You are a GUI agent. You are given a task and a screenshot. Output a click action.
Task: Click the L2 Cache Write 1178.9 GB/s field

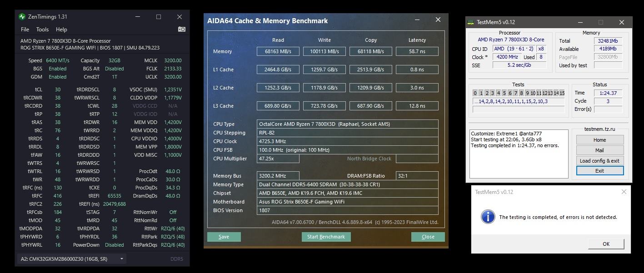point(324,88)
